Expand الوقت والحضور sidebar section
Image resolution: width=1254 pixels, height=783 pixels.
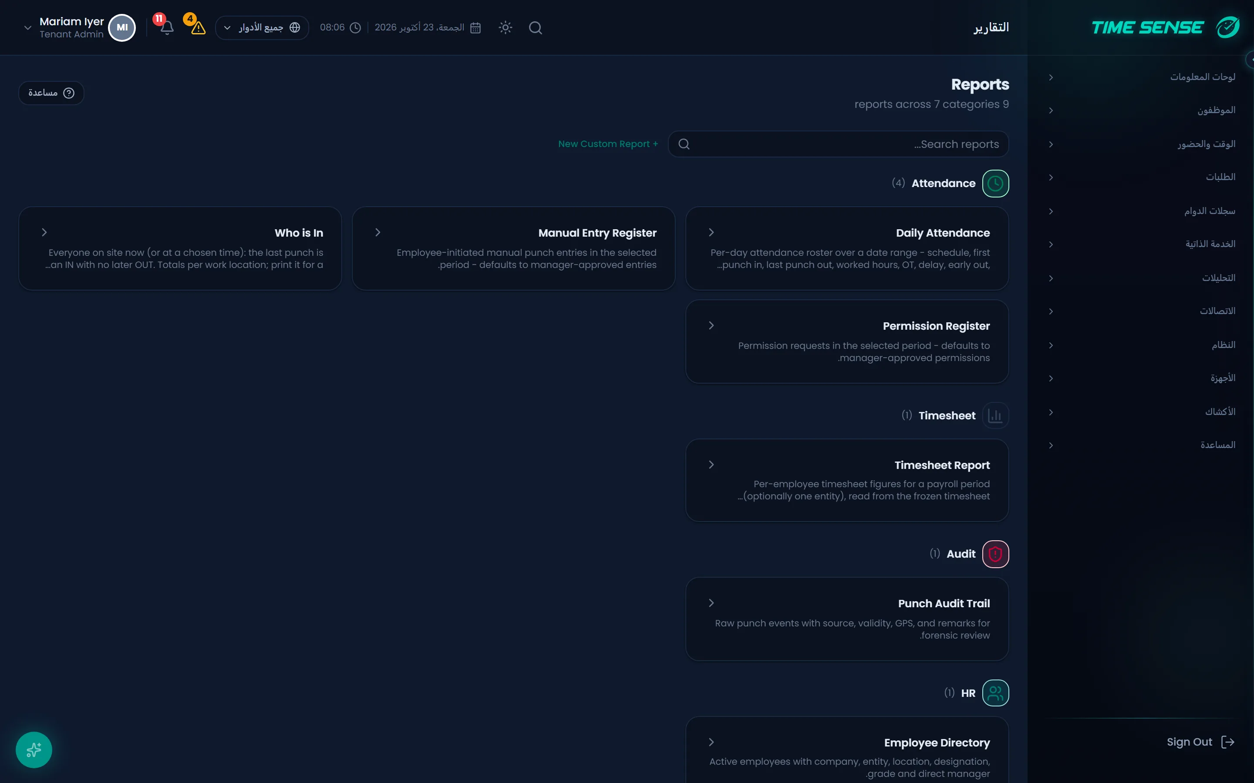[1142, 144]
